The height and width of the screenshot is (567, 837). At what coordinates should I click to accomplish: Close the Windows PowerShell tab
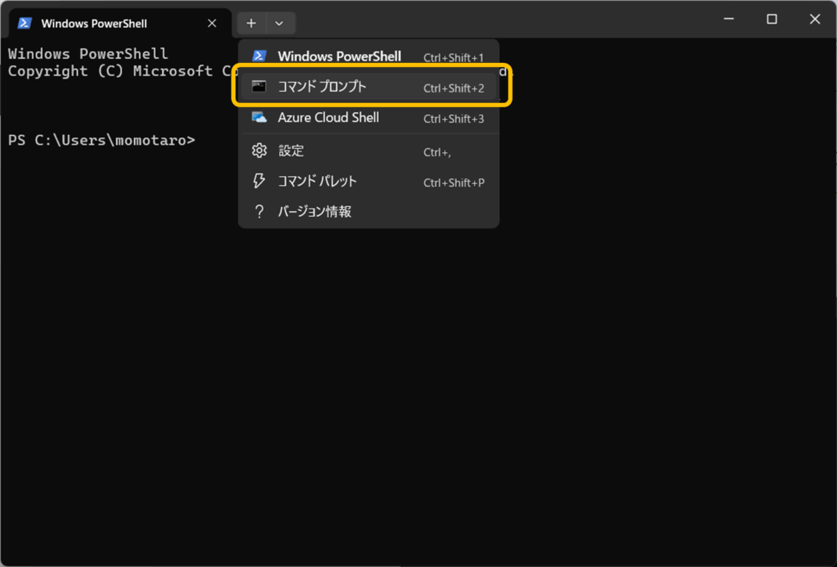(212, 23)
